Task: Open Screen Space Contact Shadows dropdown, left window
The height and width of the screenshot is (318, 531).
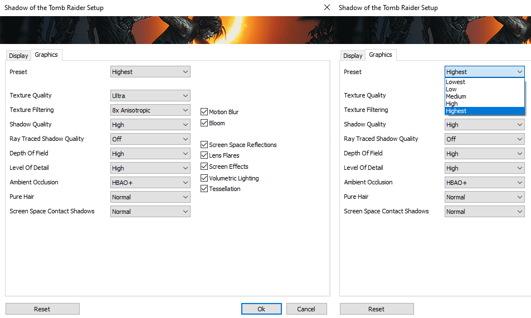Action: tap(150, 211)
